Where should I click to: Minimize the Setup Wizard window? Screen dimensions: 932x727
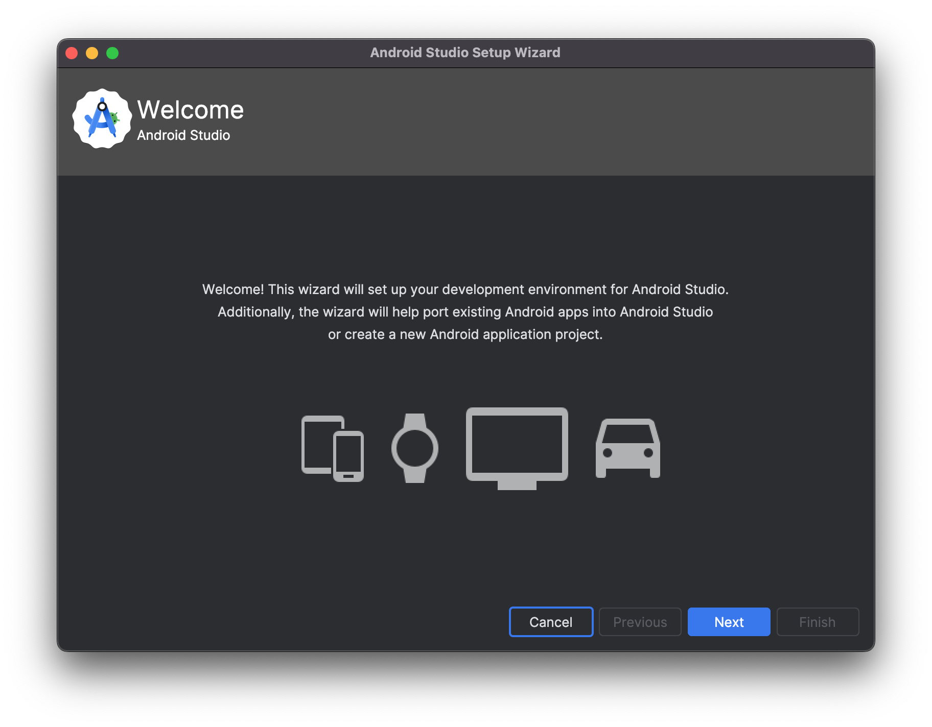(92, 53)
